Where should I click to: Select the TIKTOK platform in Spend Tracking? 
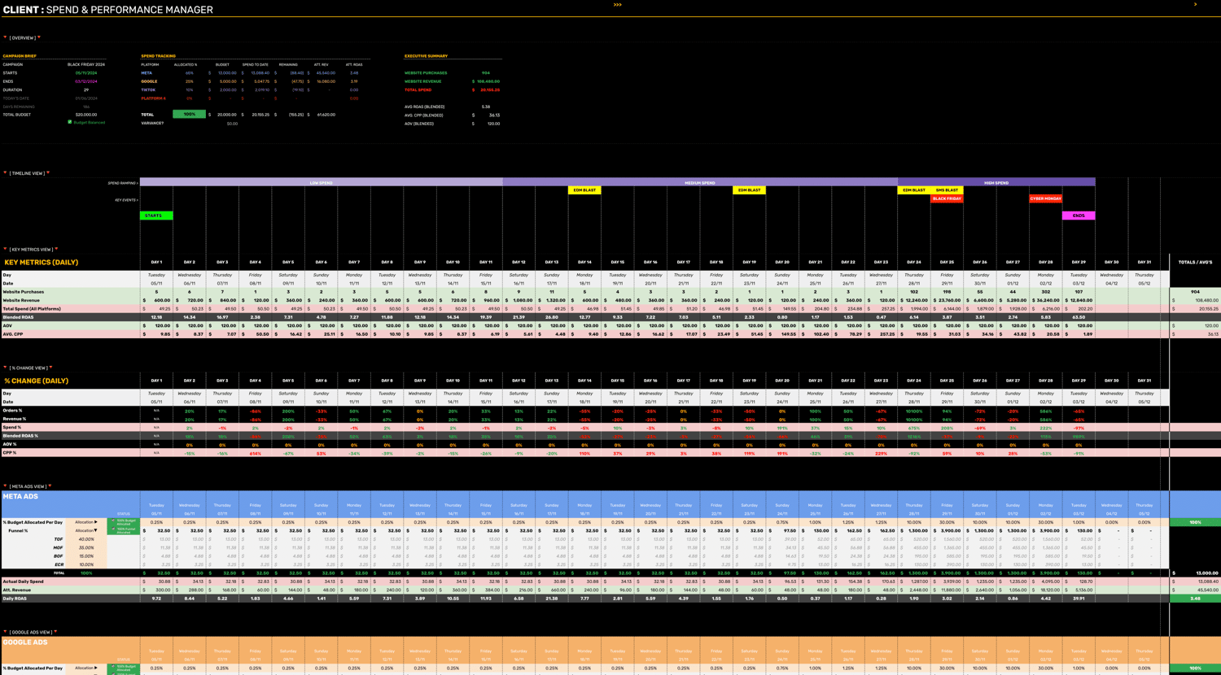(x=148, y=89)
